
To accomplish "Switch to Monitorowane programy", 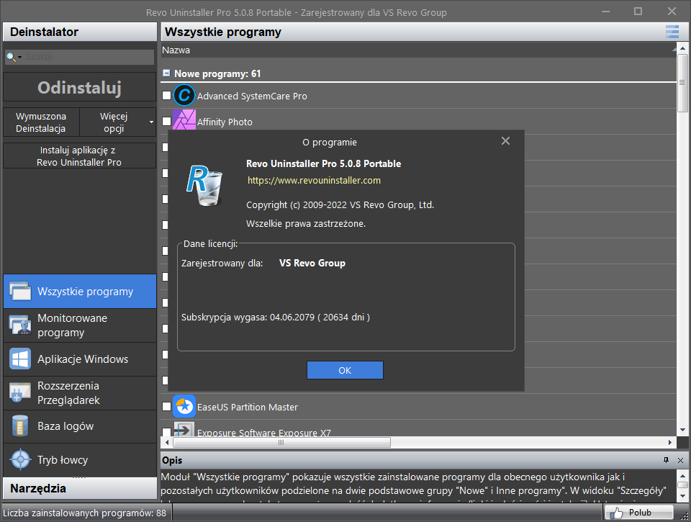I will pos(80,325).
